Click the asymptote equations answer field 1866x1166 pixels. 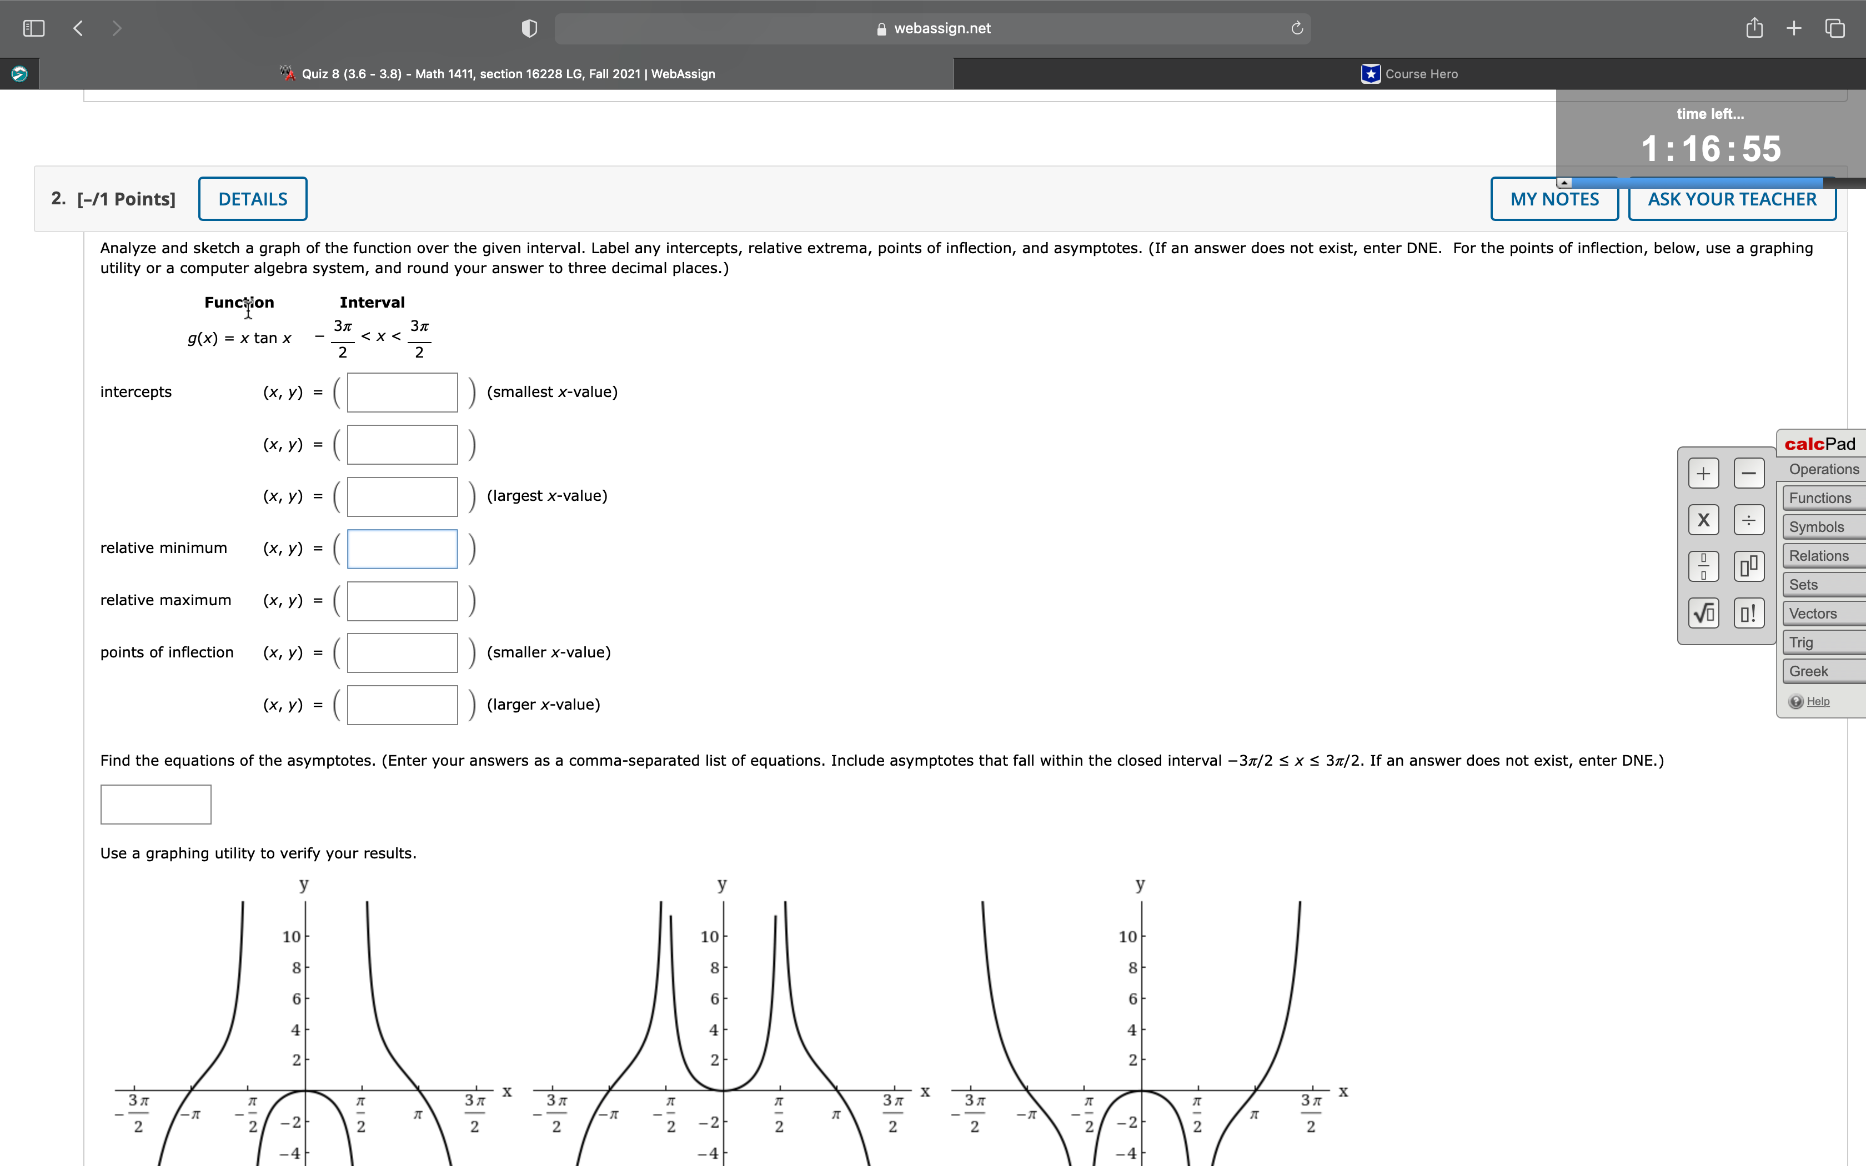click(x=154, y=803)
